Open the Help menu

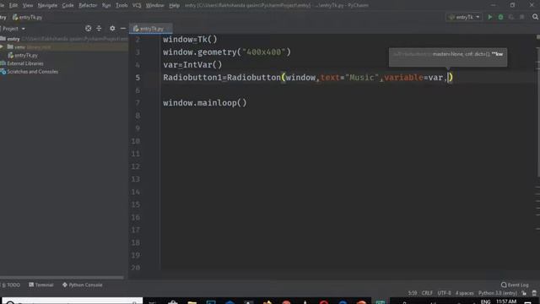coord(175,5)
